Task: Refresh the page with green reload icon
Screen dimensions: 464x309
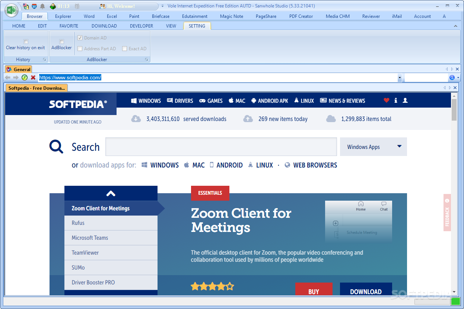Action: (x=25, y=77)
